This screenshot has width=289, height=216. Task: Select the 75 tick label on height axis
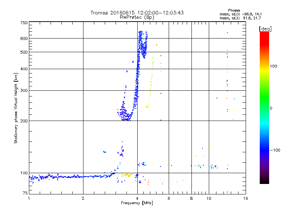25,193
